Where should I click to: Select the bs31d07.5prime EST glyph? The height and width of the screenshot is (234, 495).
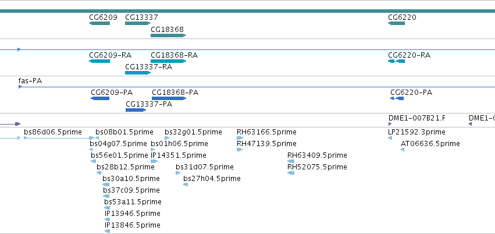click(x=178, y=173)
